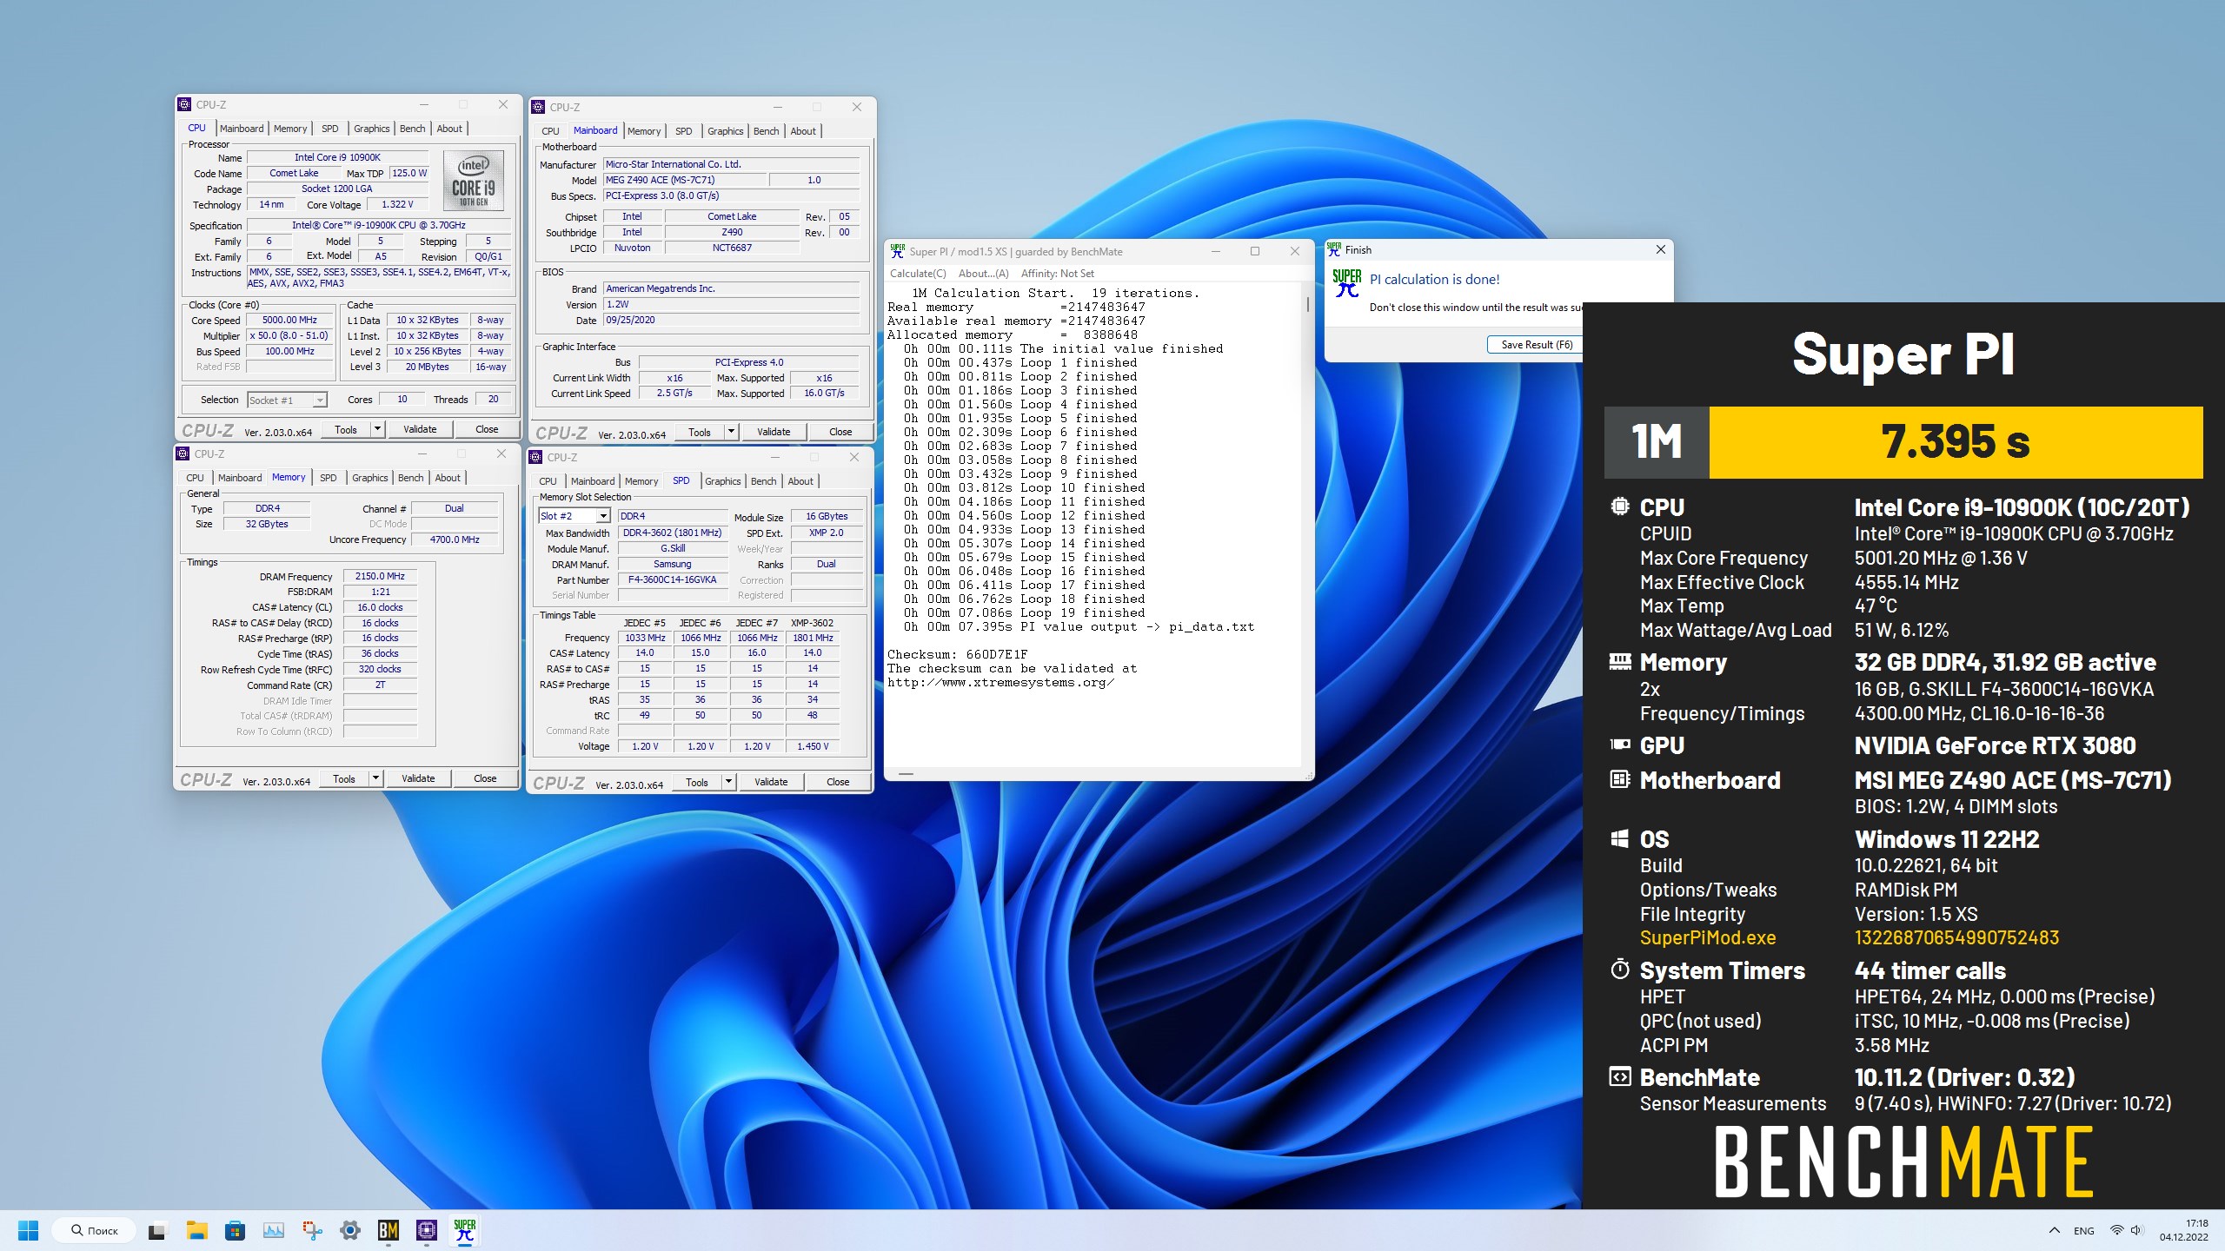This screenshot has height=1251, width=2225.
Task: Open the volume speaker tray icon
Action: pyautogui.click(x=2137, y=1230)
